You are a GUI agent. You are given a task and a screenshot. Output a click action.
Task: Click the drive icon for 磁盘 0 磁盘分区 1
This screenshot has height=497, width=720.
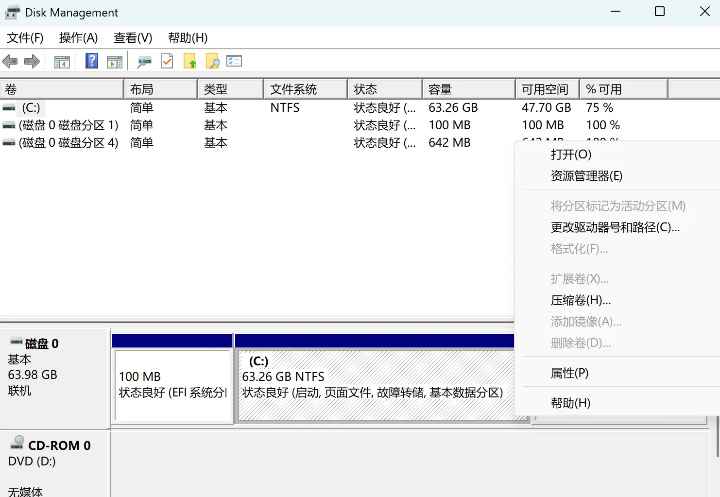click(x=9, y=125)
